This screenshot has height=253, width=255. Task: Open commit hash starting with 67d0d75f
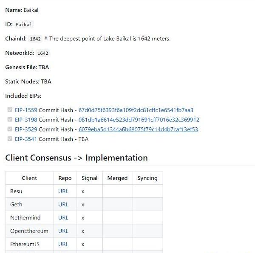coord(136,110)
